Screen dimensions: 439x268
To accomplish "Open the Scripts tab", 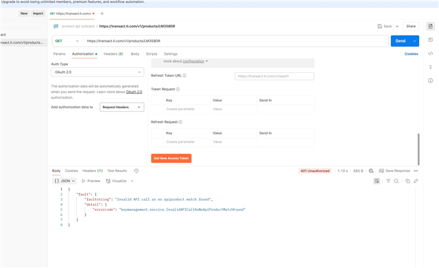I will click(x=152, y=53).
